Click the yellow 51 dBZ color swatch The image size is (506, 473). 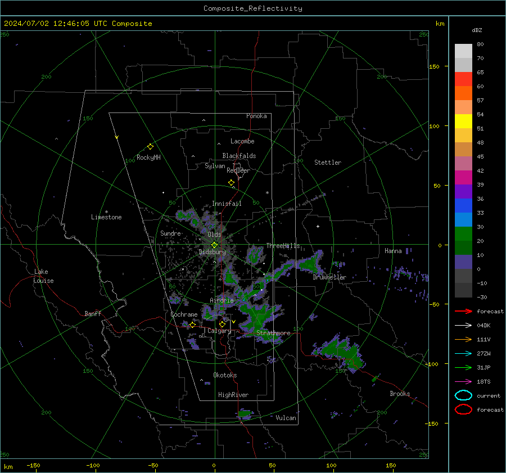pos(463,121)
